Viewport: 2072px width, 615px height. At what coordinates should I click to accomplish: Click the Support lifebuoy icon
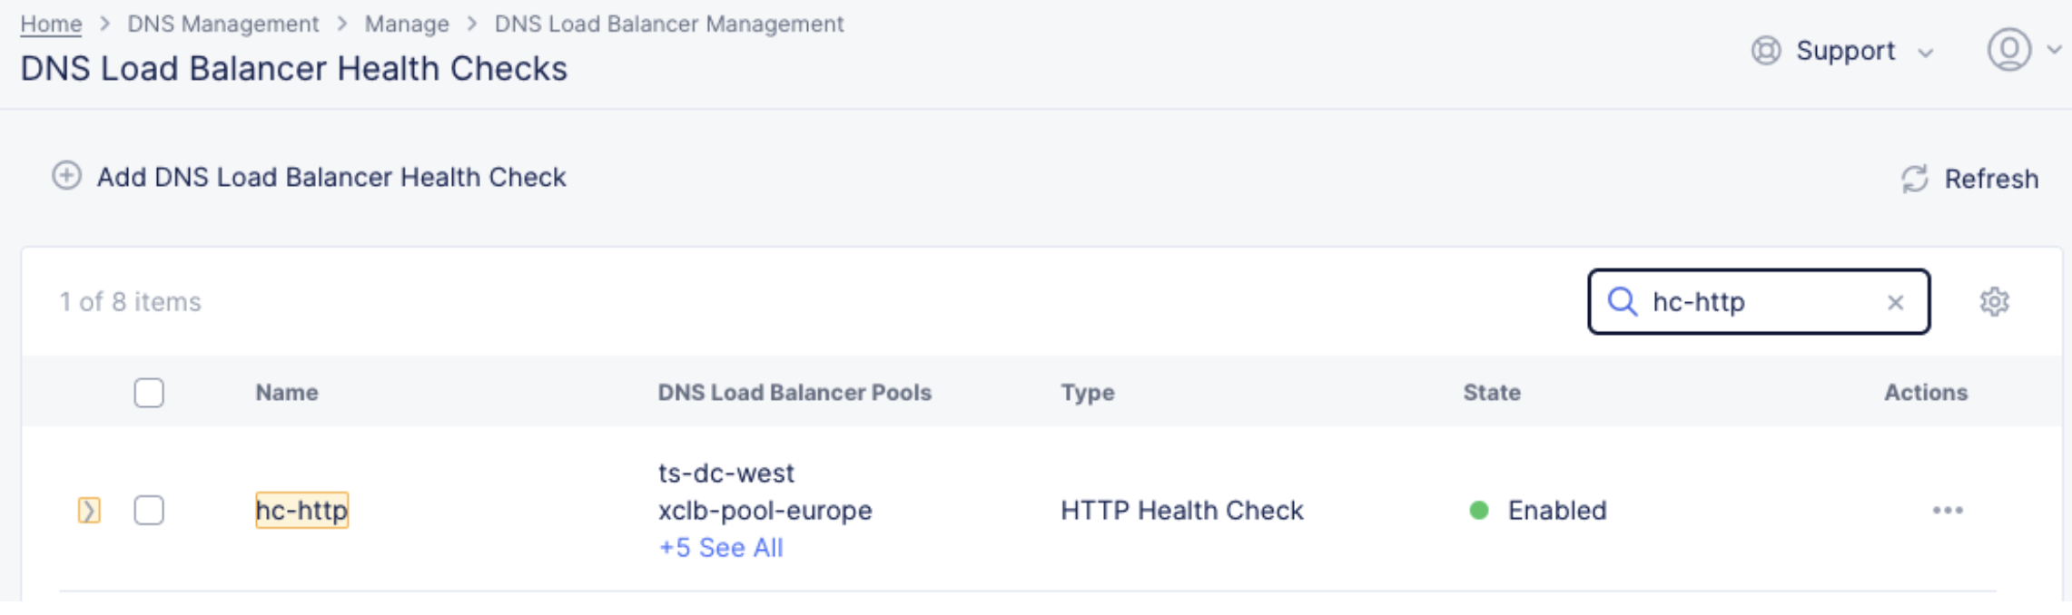(x=1765, y=51)
